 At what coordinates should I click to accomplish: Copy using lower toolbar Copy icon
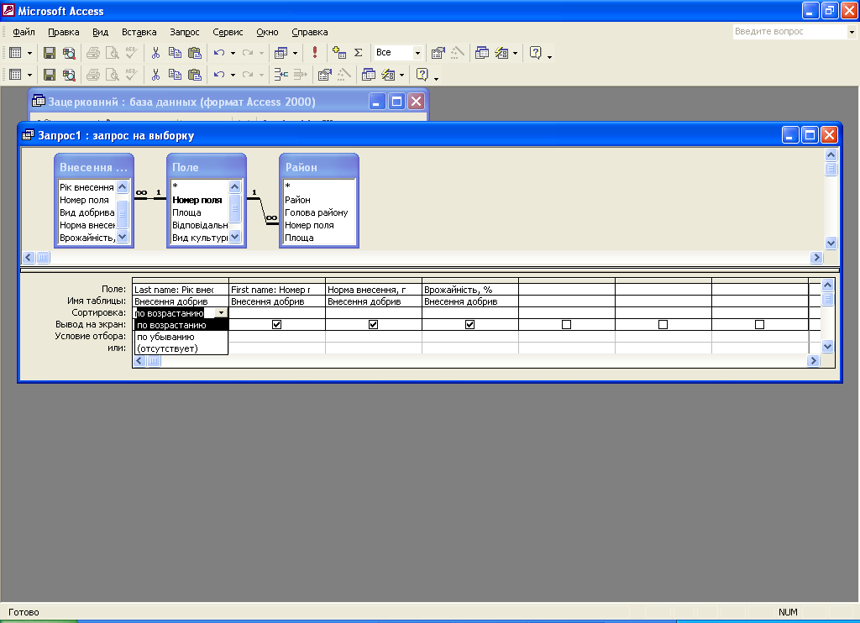[175, 75]
